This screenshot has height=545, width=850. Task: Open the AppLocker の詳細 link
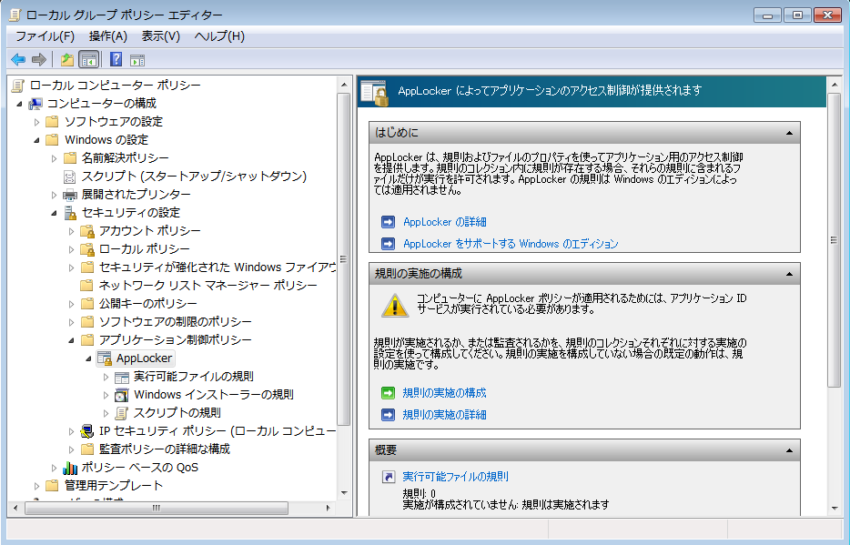(444, 222)
